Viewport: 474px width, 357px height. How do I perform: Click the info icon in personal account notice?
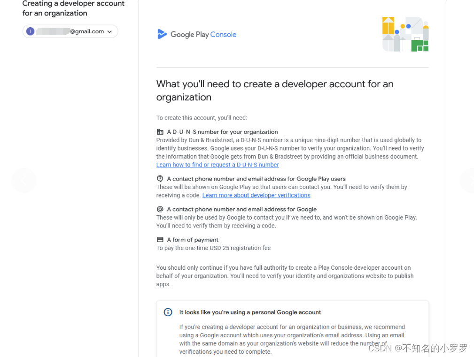pos(168,312)
